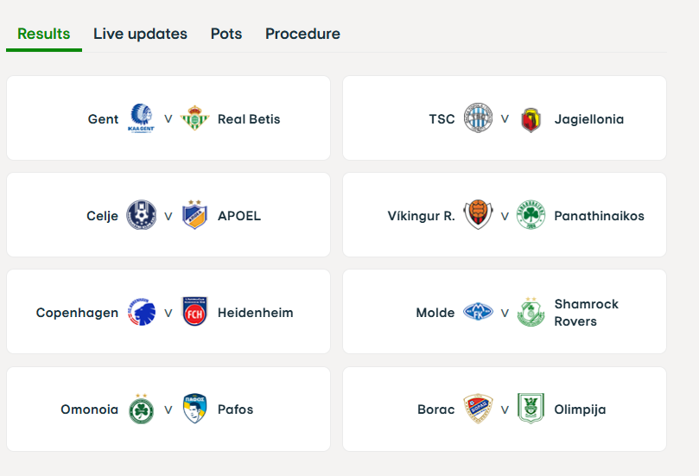The height and width of the screenshot is (476, 699).
Task: Select the Víkingur R. club crest
Action: tap(478, 215)
